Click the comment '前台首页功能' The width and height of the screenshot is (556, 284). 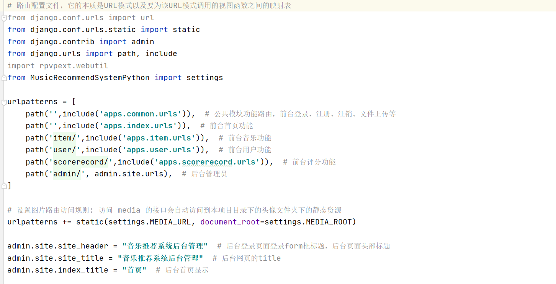click(227, 126)
